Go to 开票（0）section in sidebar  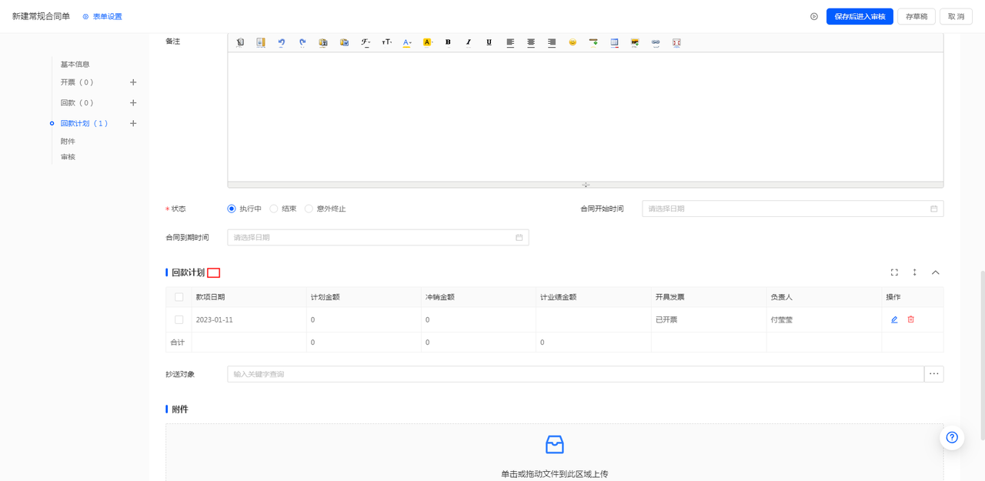click(x=77, y=82)
